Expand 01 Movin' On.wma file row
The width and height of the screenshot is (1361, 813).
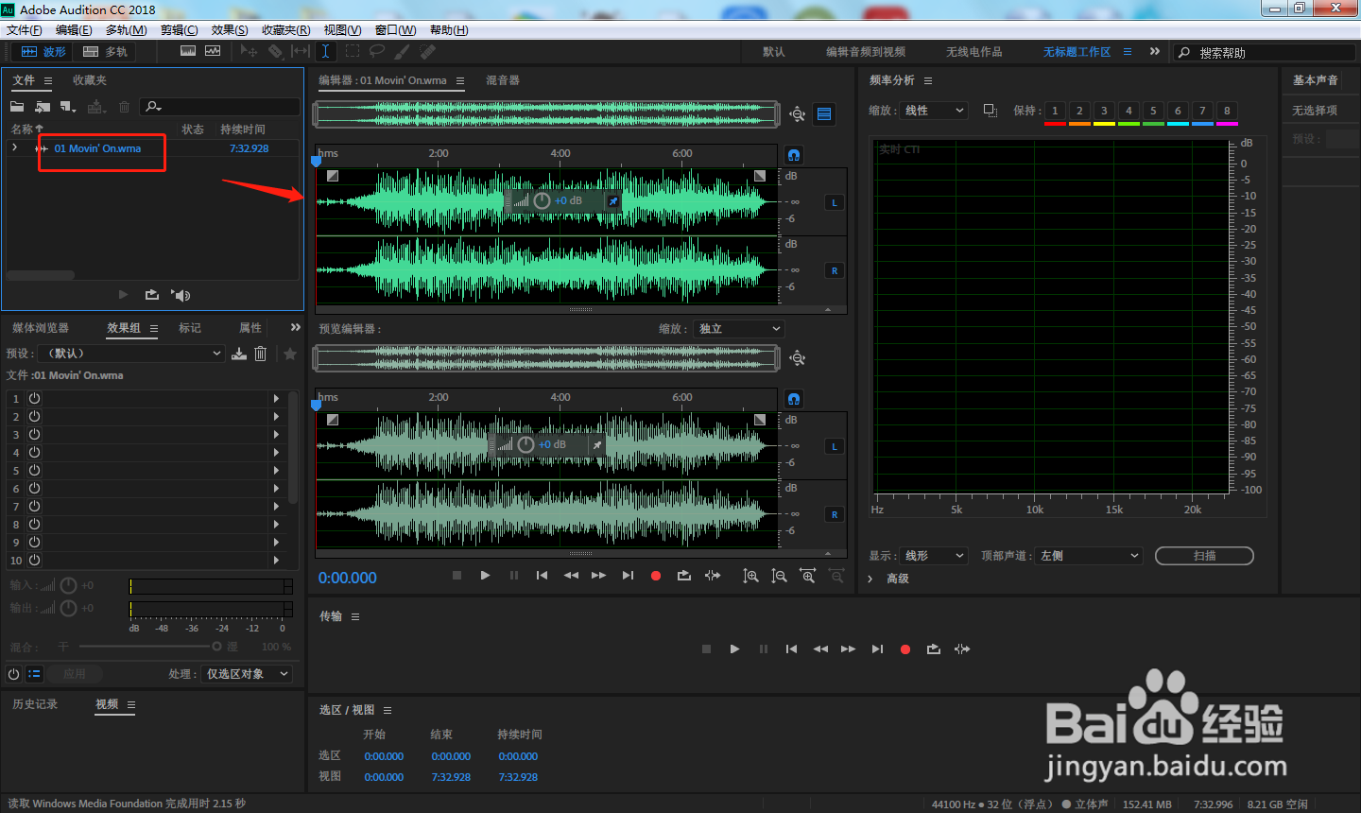pos(15,147)
